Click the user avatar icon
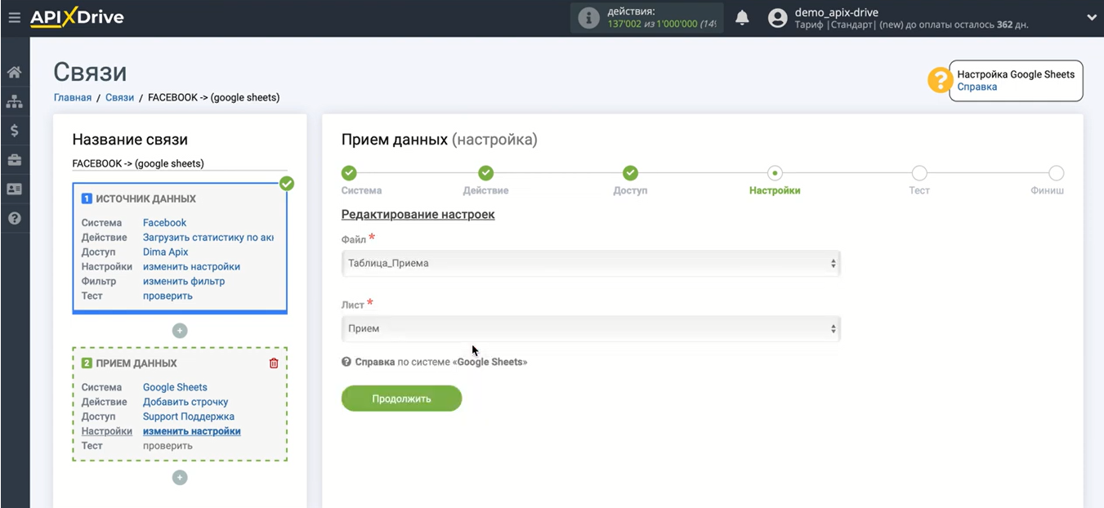This screenshot has height=508, width=1104. [x=778, y=18]
